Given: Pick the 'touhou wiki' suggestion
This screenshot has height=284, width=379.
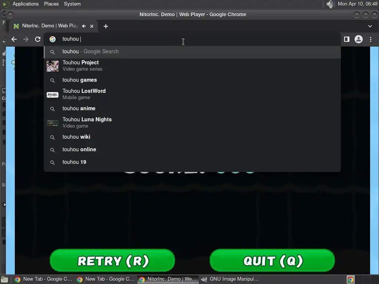Looking at the screenshot, I should [192, 137].
